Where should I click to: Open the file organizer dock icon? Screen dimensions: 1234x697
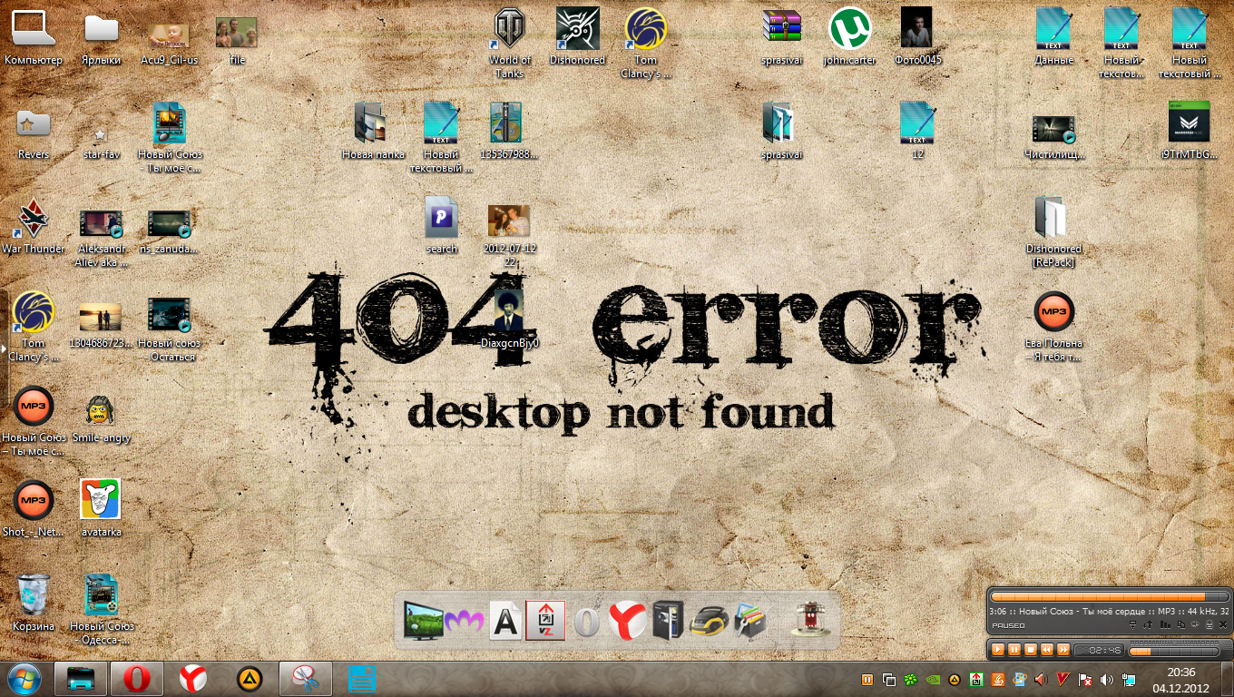pyautogui.click(x=750, y=622)
